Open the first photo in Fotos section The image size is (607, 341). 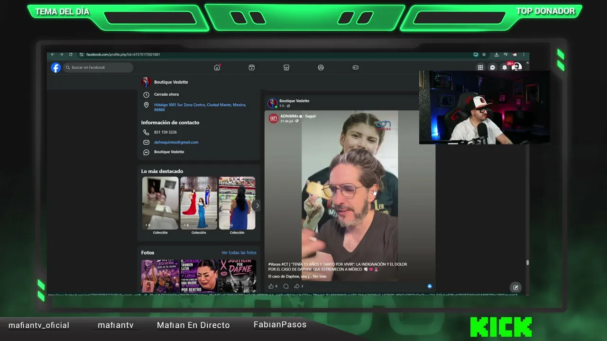[x=160, y=276]
